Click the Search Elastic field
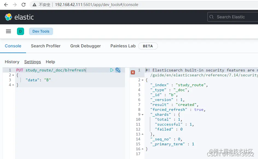Screen dimensions: 258x159 coord(233,17)
